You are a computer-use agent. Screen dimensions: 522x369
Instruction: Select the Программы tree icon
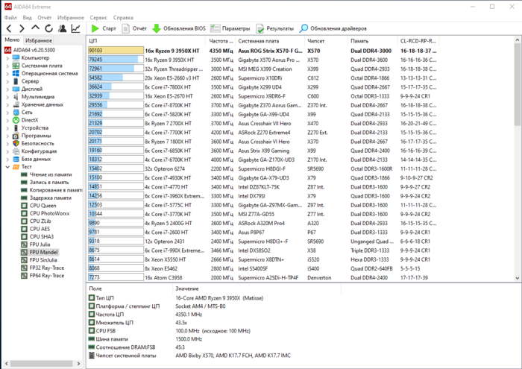[x=16, y=136]
